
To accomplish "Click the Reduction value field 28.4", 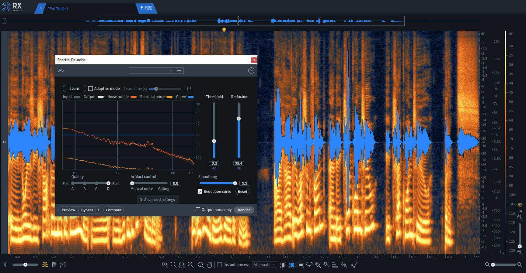I will click(x=239, y=163).
